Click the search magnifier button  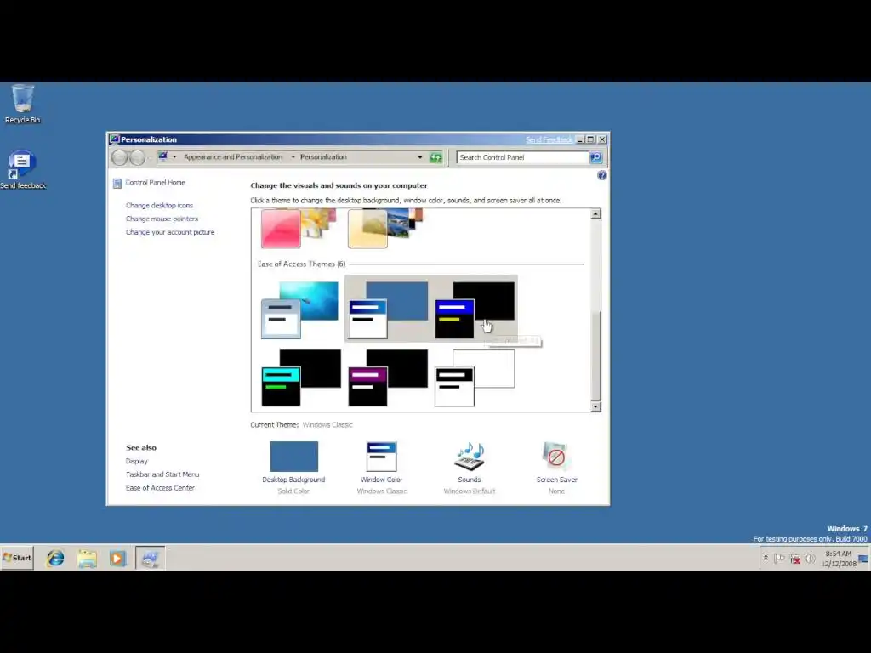(596, 157)
